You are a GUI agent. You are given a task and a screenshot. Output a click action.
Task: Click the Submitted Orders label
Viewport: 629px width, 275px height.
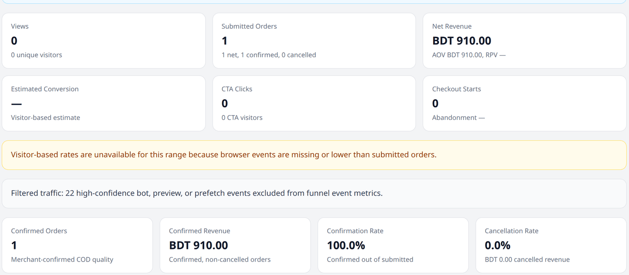coord(249,26)
